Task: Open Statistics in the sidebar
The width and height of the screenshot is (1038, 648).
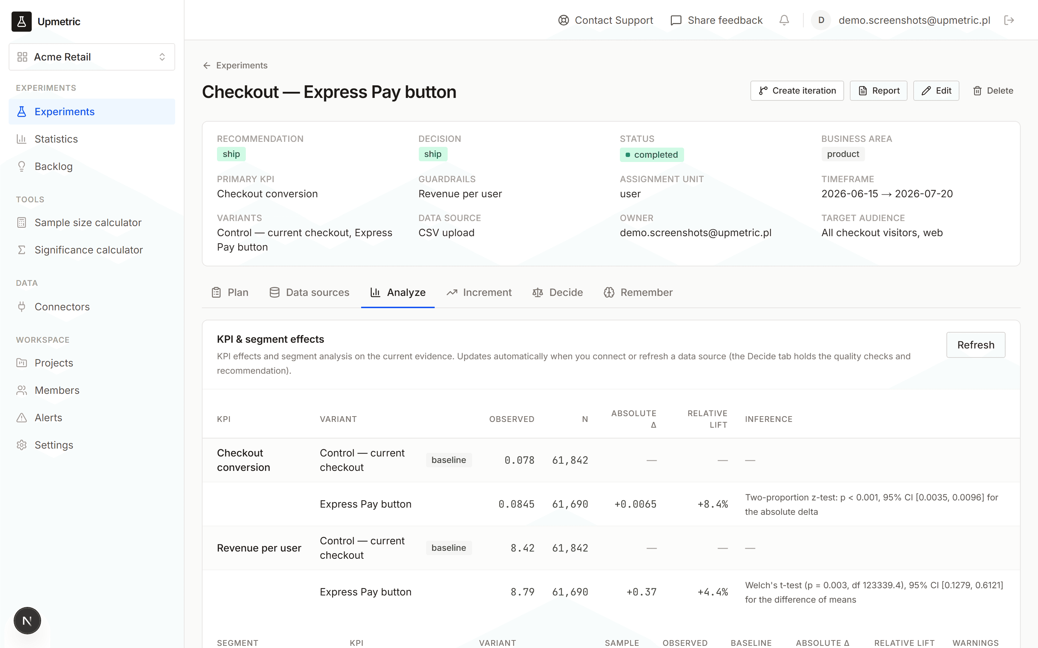Action: click(92, 139)
